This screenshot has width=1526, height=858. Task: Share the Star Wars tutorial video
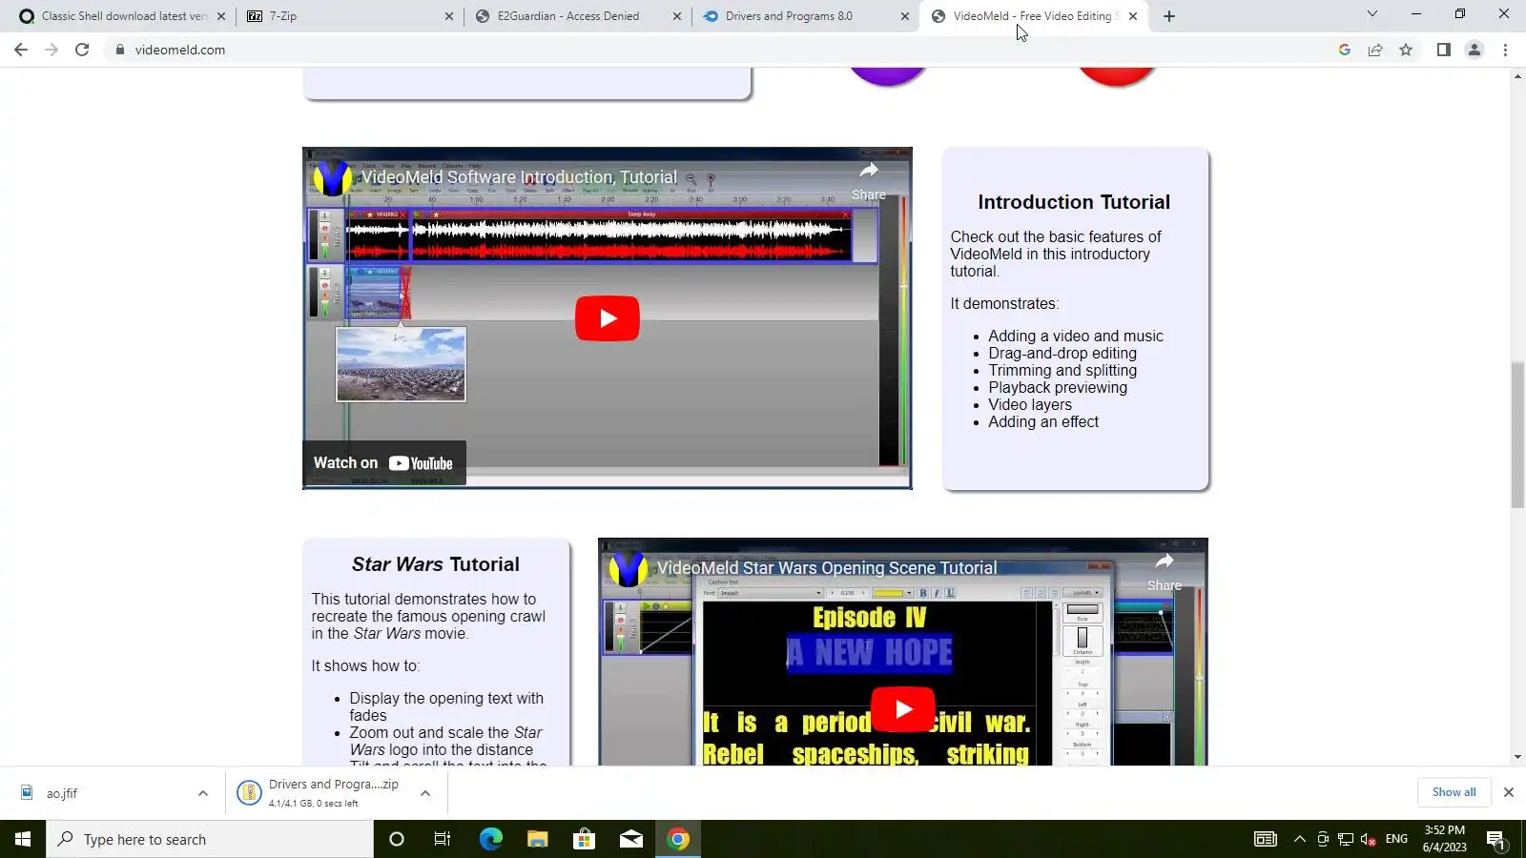pos(1164,571)
